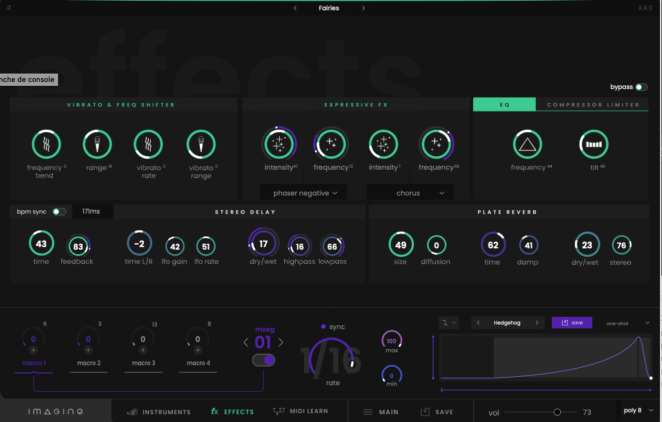This screenshot has width=662, height=422.
Task: Click the triangle-shaped EQ frequency control
Action: click(x=527, y=144)
